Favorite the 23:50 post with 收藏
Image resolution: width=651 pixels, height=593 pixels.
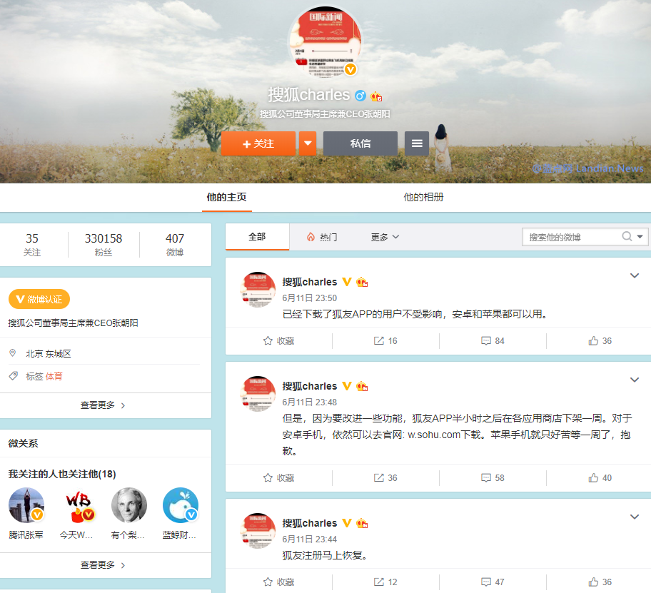278,340
